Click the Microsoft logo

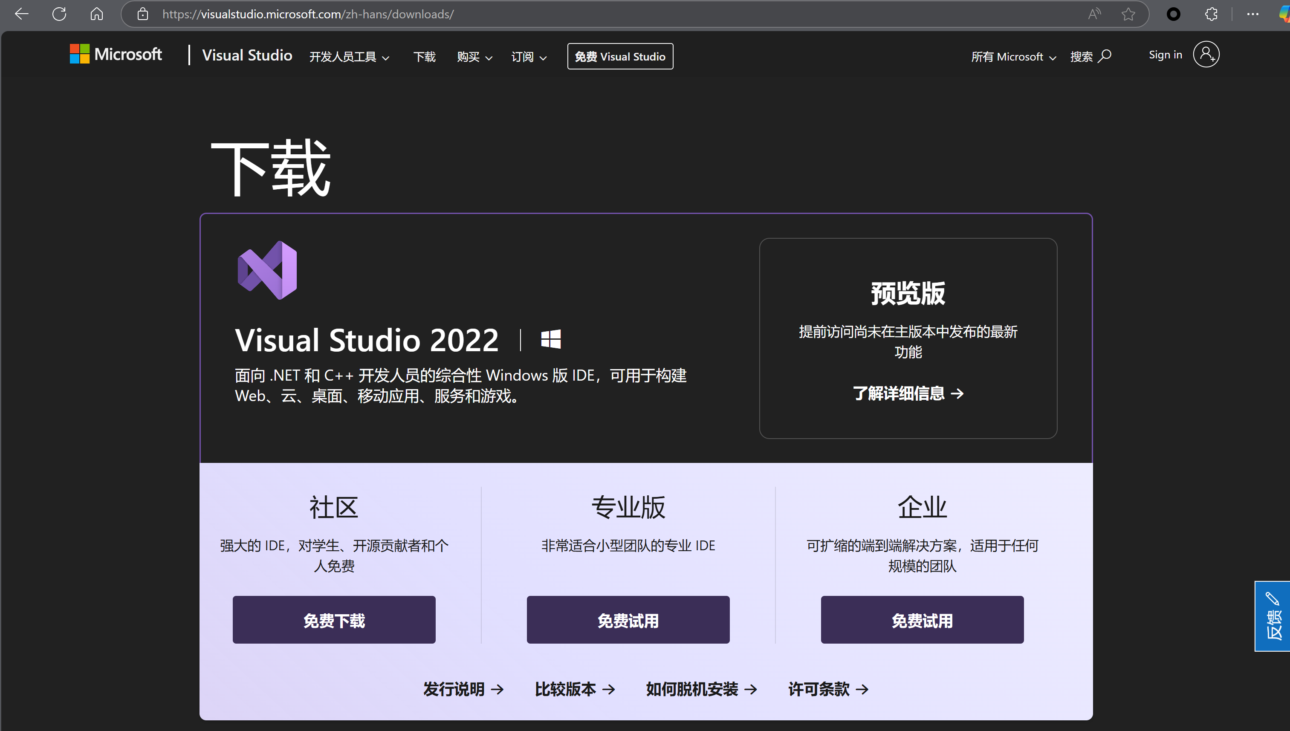coord(116,54)
